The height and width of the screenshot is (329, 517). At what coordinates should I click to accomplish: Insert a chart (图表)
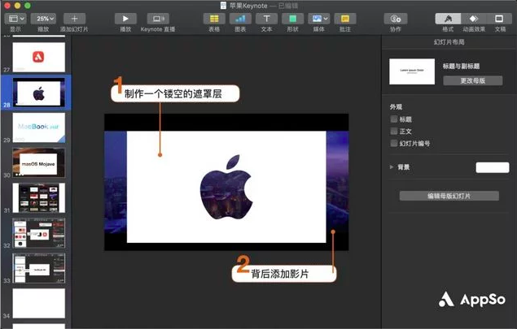(x=240, y=19)
